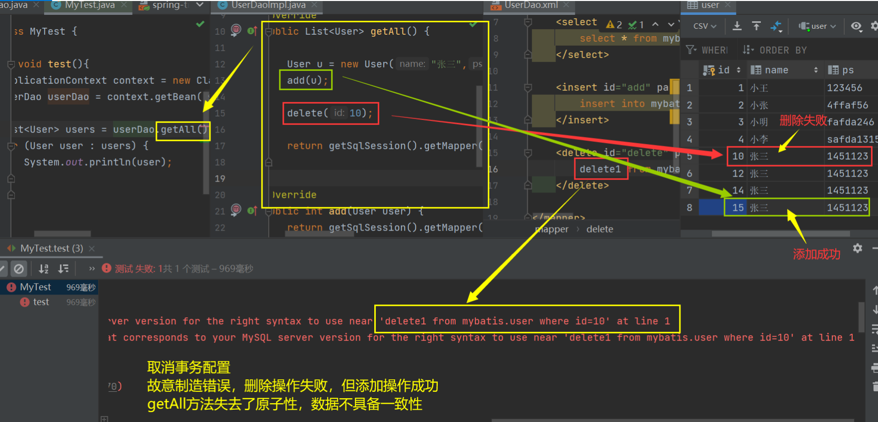Click the delete breadcrumb
The width and height of the screenshot is (878, 422).
pyautogui.click(x=600, y=229)
